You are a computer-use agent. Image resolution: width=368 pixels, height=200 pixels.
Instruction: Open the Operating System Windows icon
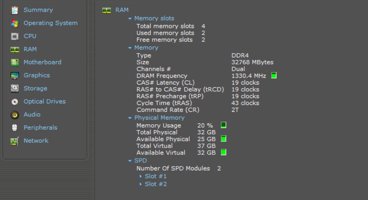click(x=15, y=23)
